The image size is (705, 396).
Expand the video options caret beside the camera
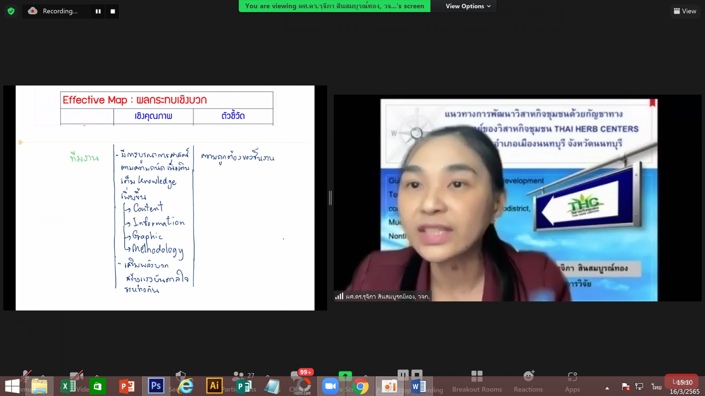(97, 376)
